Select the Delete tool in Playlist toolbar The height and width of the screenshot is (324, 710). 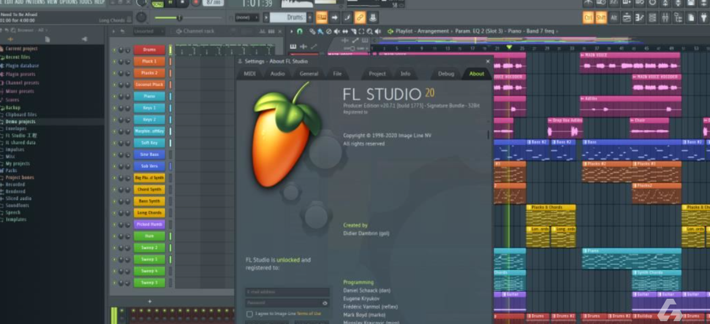pos(328,31)
